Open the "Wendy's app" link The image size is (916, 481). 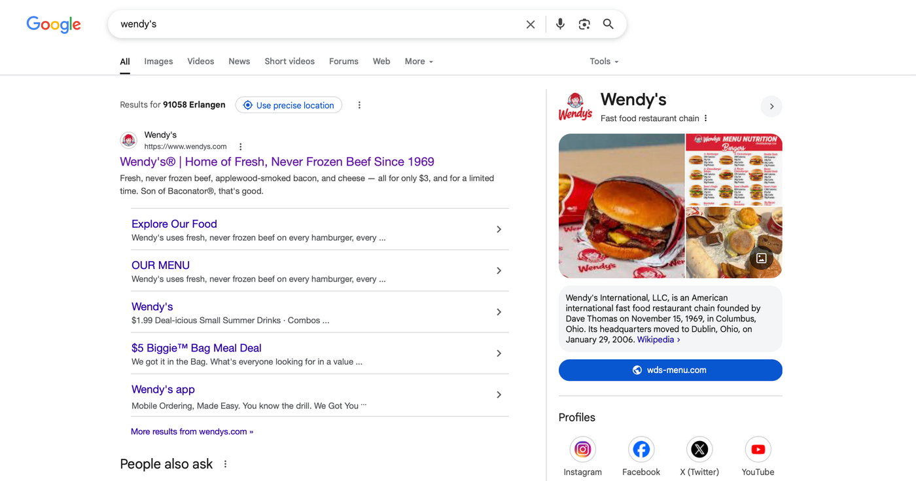tap(163, 389)
